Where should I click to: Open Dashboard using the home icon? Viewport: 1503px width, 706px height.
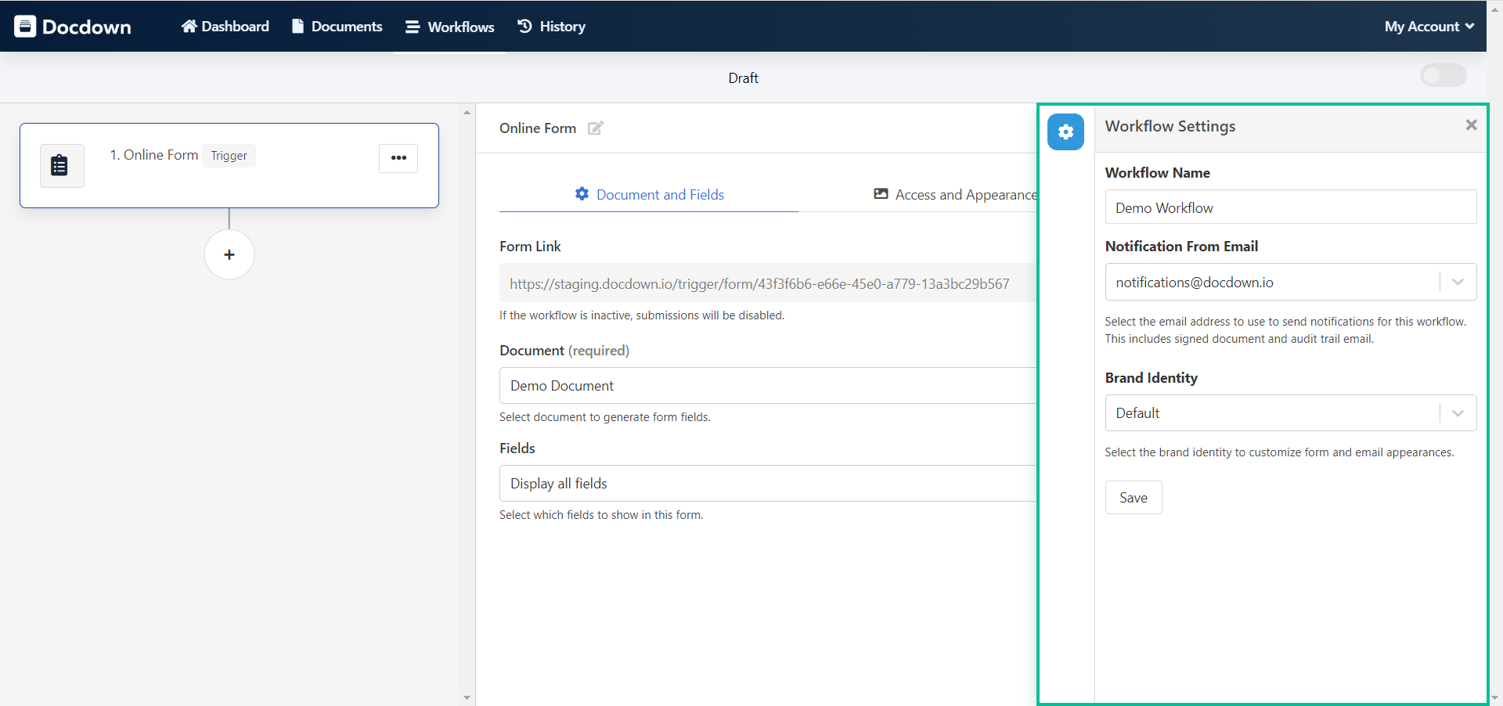188,26
